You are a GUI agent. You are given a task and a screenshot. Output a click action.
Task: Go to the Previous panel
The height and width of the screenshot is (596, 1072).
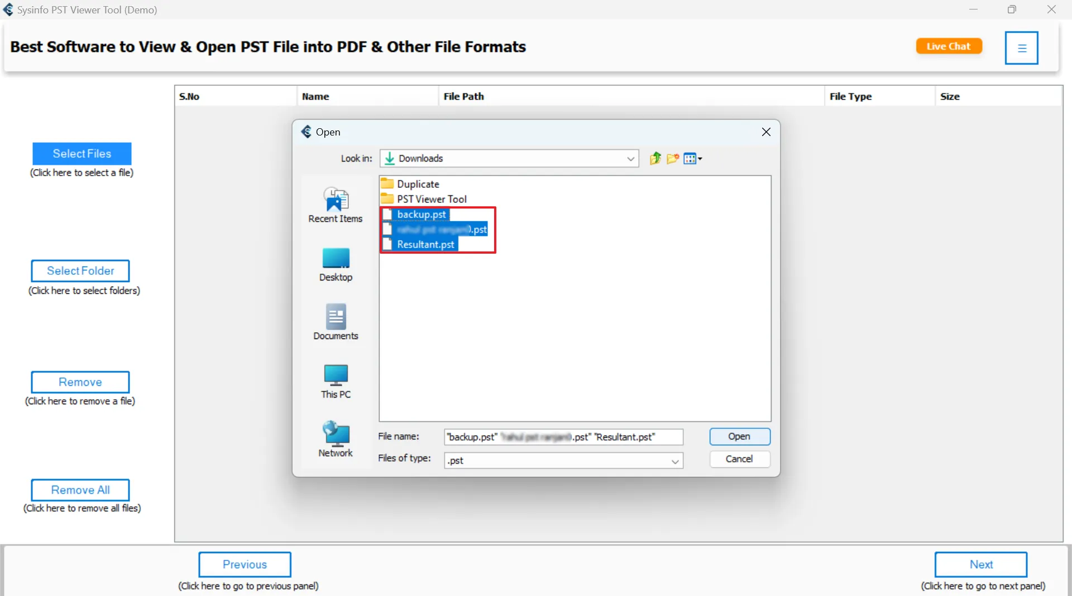pos(245,565)
